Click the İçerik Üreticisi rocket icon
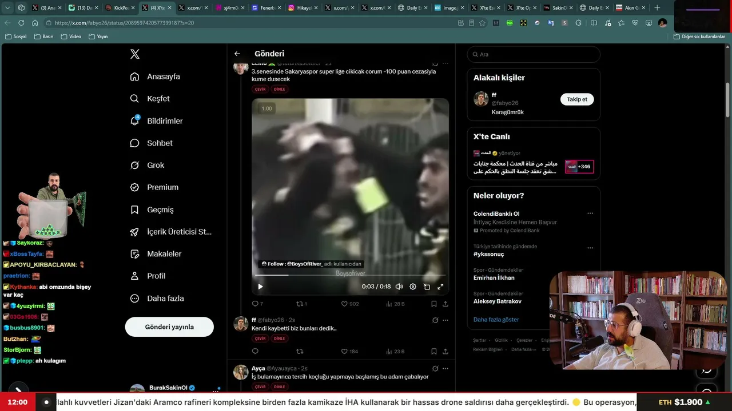732x411 pixels. click(135, 232)
